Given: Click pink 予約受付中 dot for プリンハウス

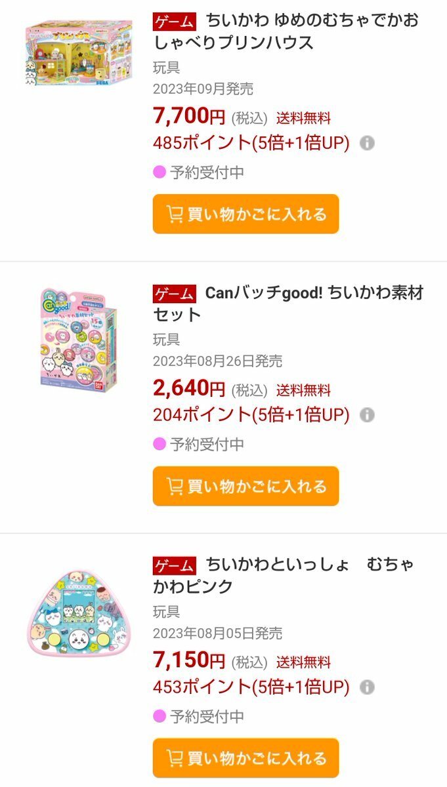Looking at the screenshot, I should click(x=160, y=172).
